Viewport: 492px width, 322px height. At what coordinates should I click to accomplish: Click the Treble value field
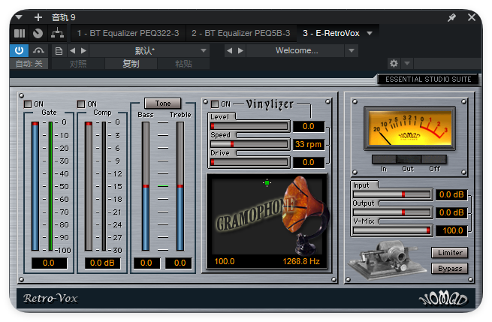[x=180, y=263]
